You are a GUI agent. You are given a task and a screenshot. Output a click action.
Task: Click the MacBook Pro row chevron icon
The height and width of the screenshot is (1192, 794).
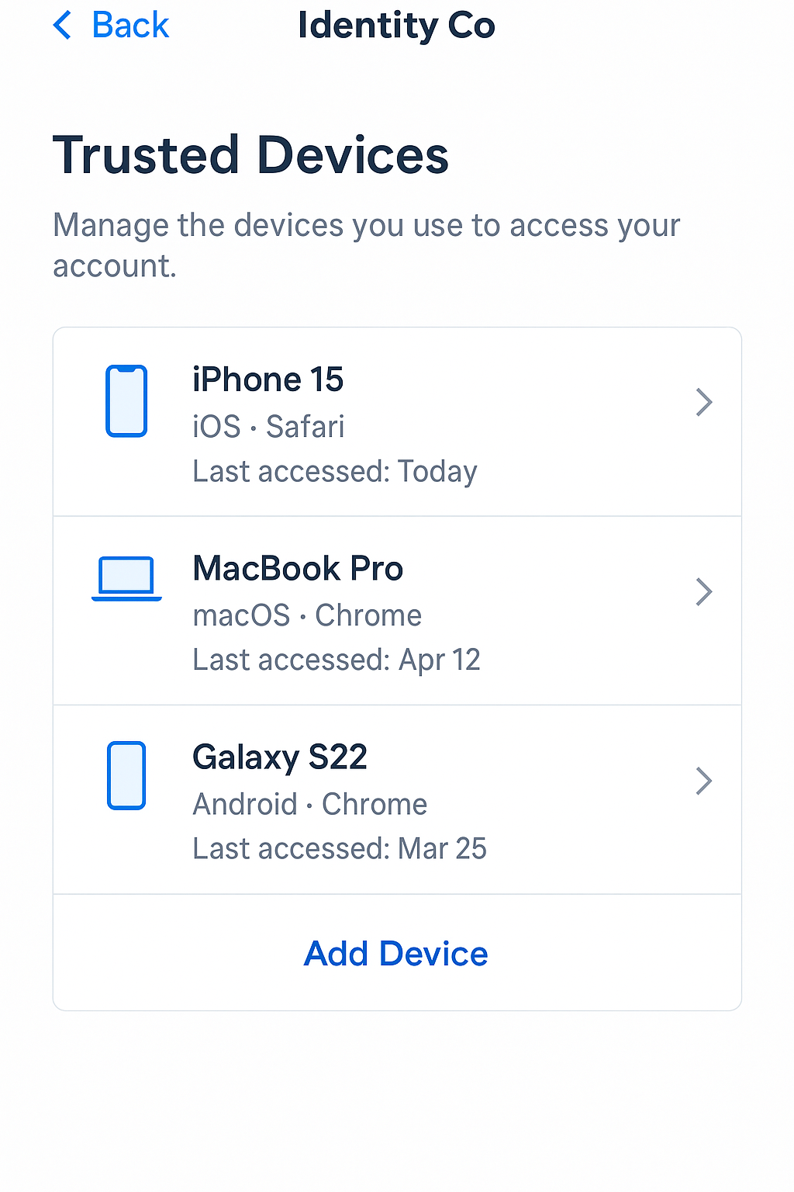[x=703, y=591]
